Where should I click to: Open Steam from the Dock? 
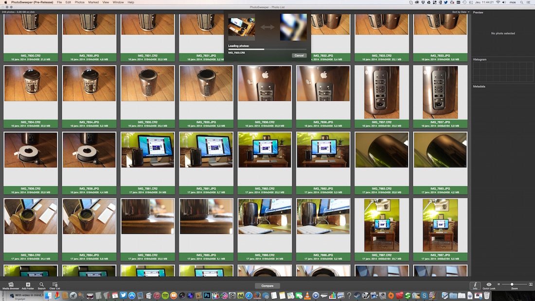point(357,296)
